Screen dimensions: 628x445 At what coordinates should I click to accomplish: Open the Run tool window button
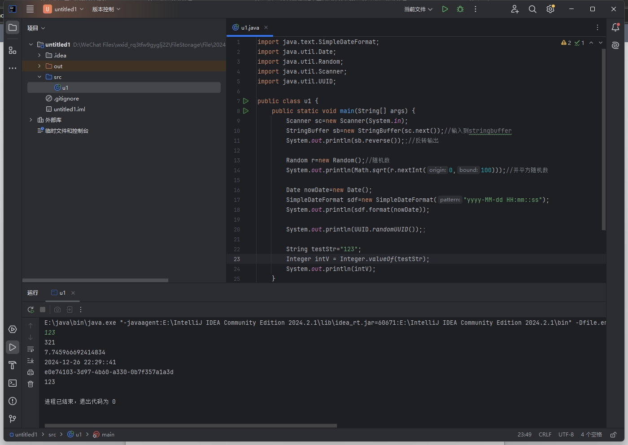click(x=13, y=347)
